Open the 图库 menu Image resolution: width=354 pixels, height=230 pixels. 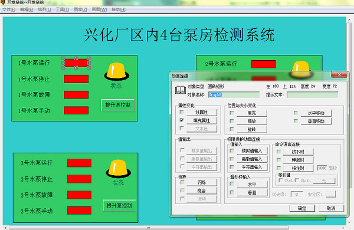coord(80,9)
